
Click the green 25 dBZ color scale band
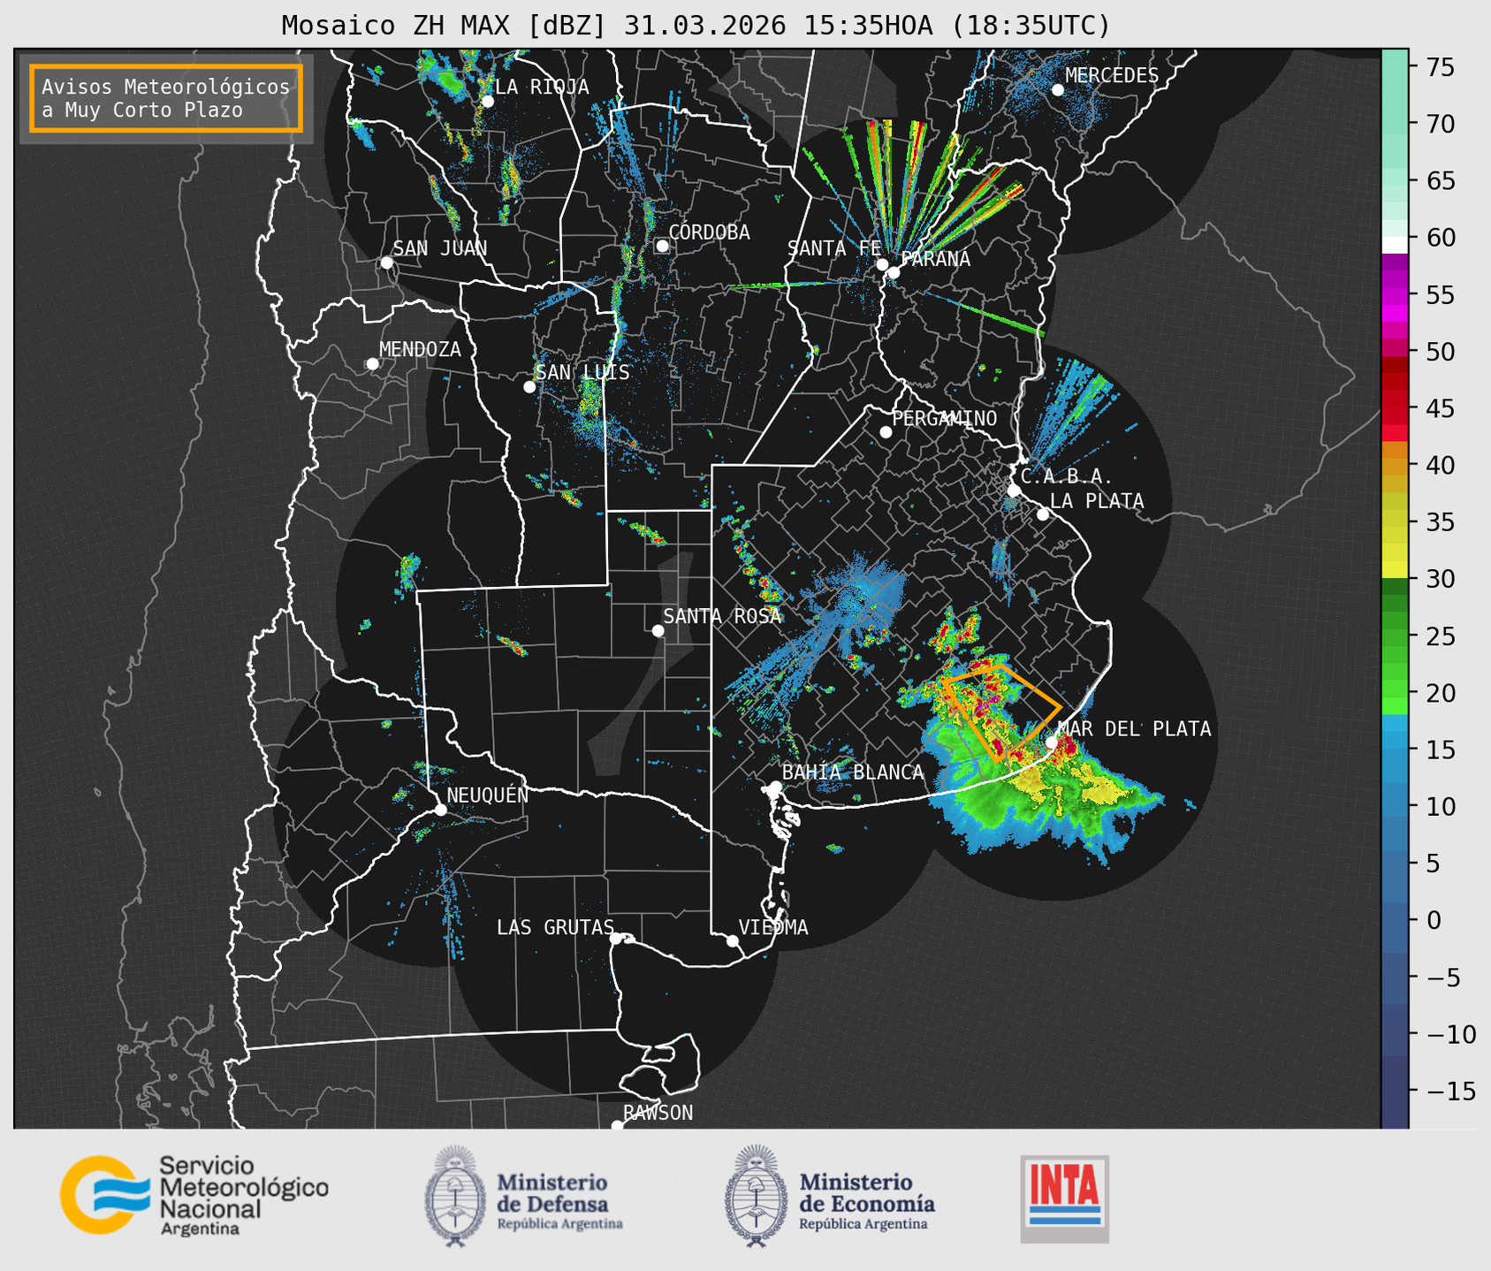point(1395,636)
